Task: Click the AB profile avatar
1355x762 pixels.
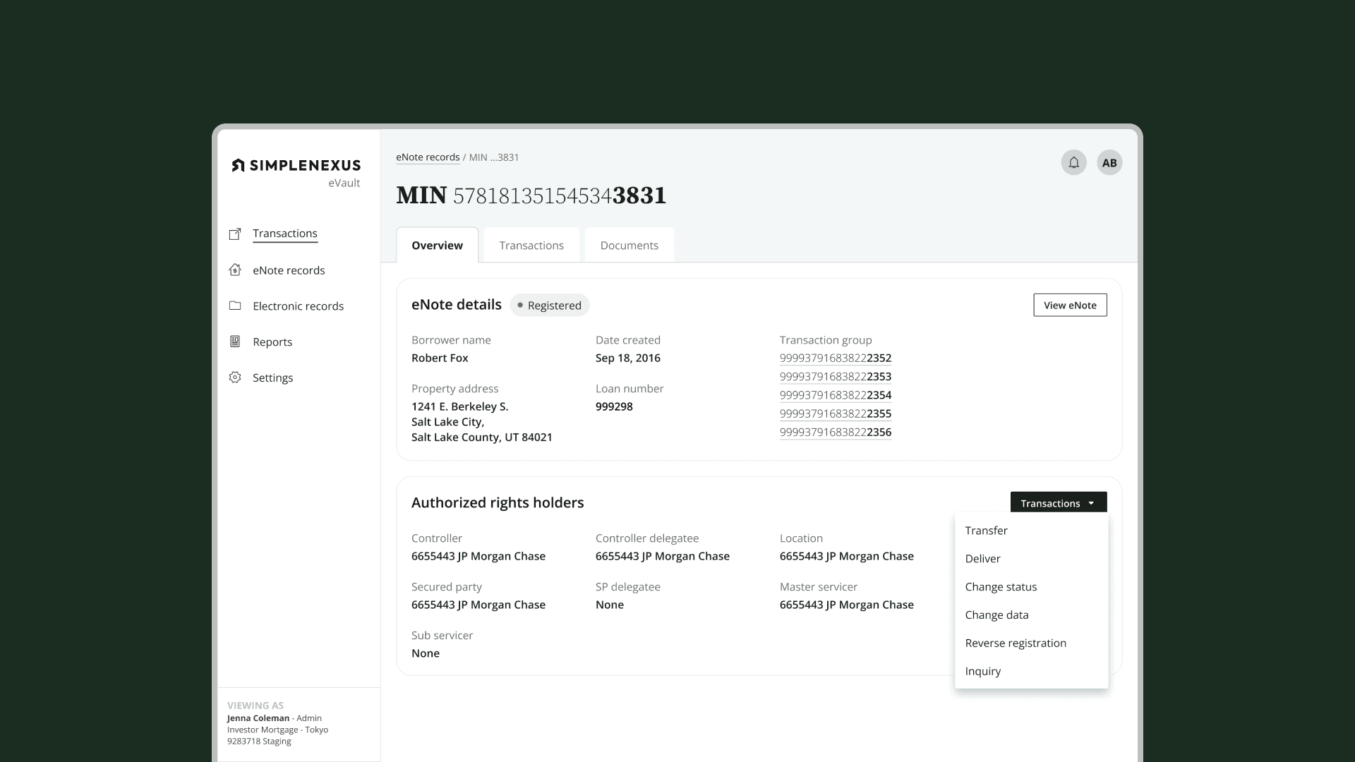Action: point(1109,162)
